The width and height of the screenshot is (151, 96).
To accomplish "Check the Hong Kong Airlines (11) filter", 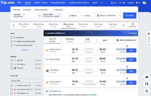I will [x=12, y=89].
